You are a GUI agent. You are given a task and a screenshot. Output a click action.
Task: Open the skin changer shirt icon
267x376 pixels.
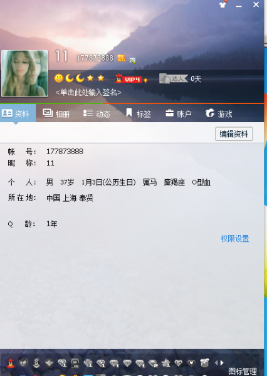click(223, 4)
